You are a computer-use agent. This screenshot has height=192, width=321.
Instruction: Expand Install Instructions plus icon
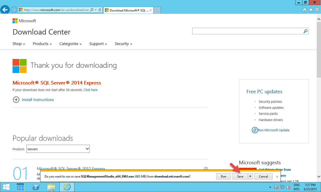[16, 99]
